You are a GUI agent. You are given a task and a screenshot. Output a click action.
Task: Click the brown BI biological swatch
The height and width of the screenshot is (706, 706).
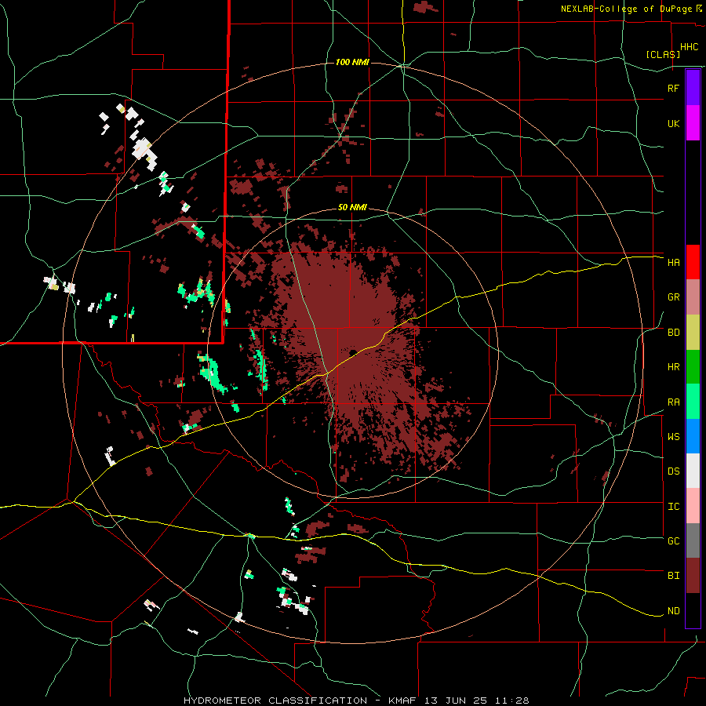[x=693, y=576]
